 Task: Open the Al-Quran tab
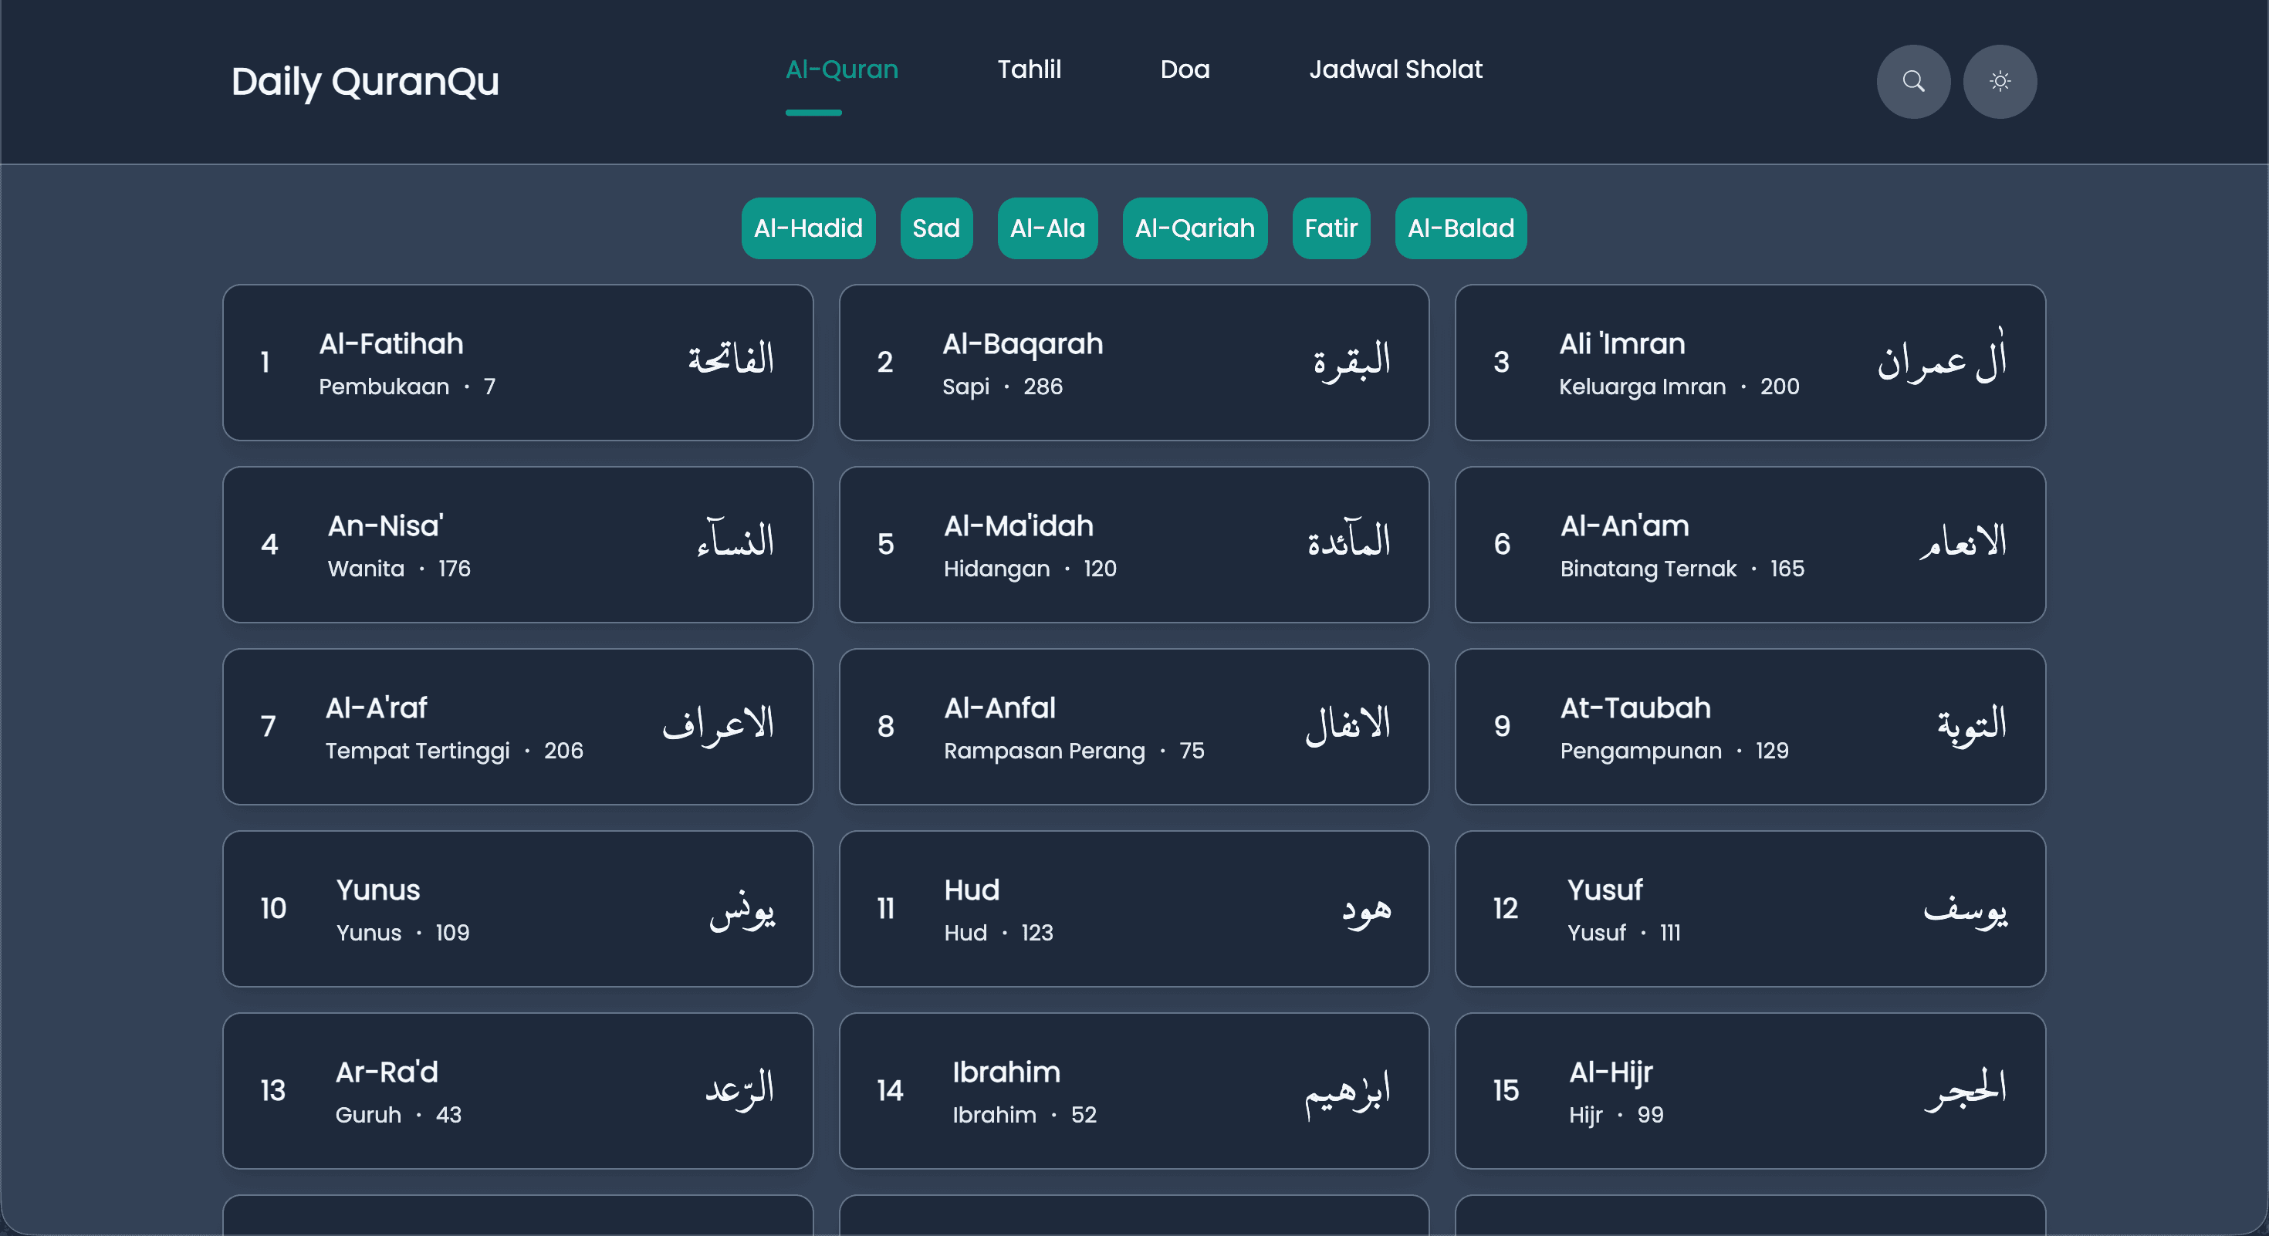pos(841,69)
